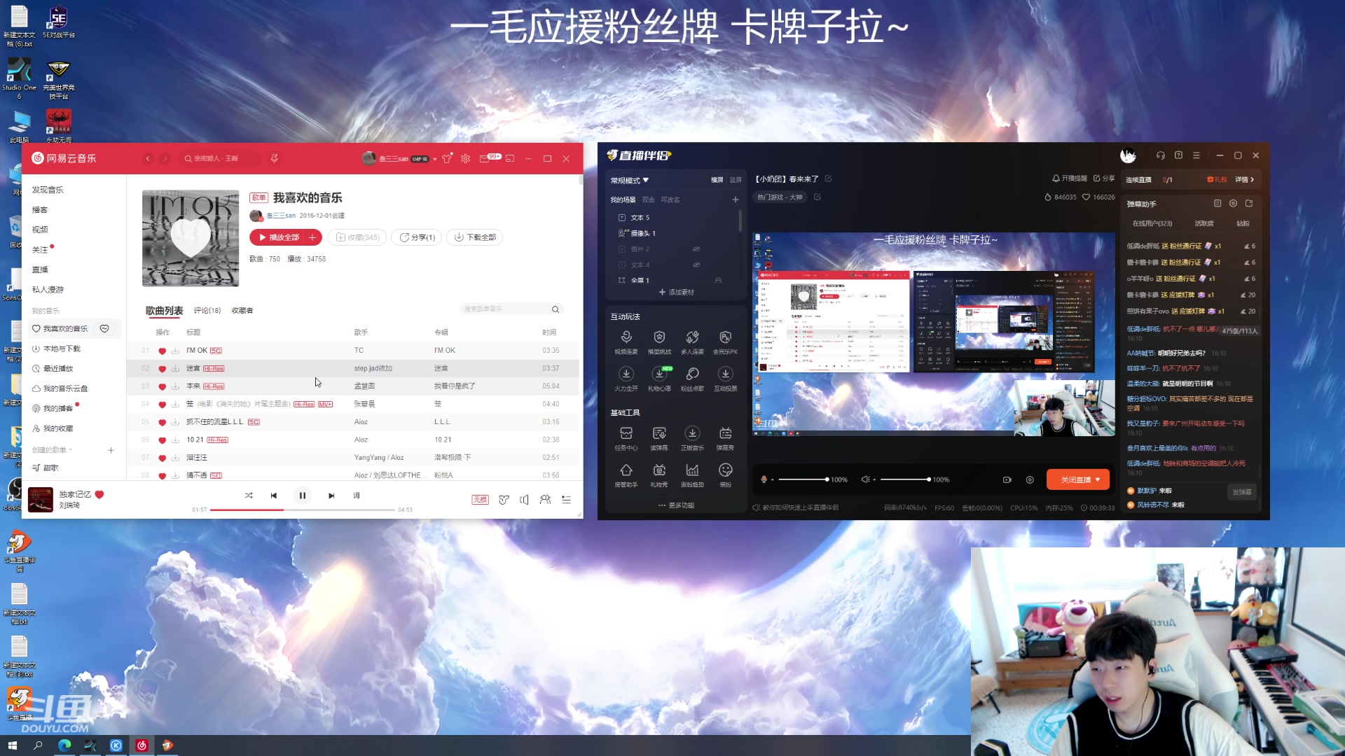
Task: Open the 涨粉趋势 fan growth stats
Action: [692, 475]
